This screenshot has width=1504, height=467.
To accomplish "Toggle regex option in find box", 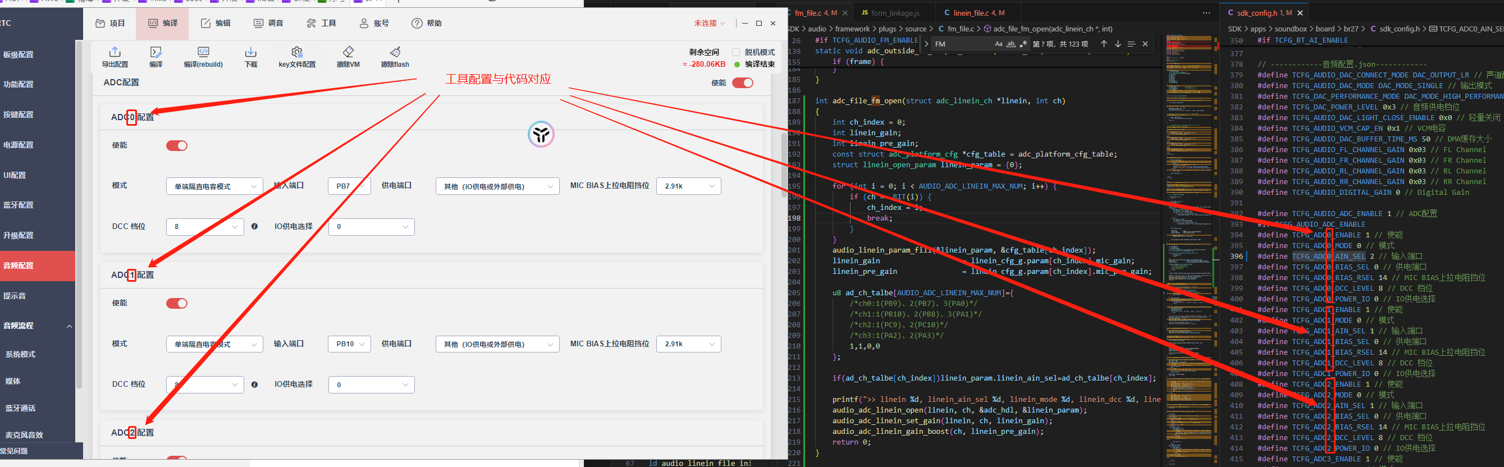I will 1023,44.
